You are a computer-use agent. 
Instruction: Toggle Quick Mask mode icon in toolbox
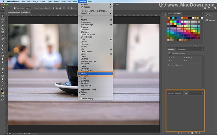point(3,96)
